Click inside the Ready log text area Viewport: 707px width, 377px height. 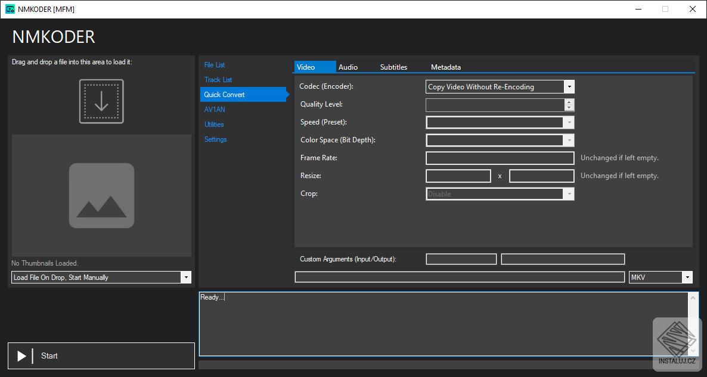444,324
